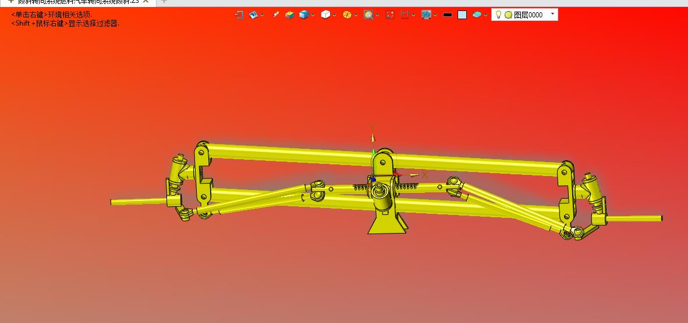Click the Y axis arrow of the triad
The width and height of the screenshot is (688, 323).
pyautogui.click(x=373, y=138)
